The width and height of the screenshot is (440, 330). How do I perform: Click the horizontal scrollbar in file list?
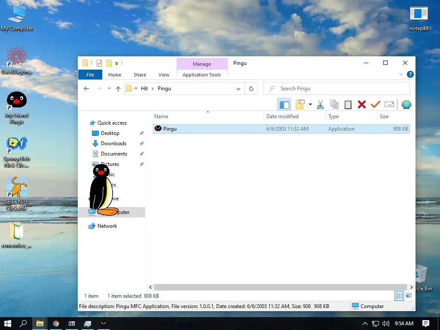(280, 287)
